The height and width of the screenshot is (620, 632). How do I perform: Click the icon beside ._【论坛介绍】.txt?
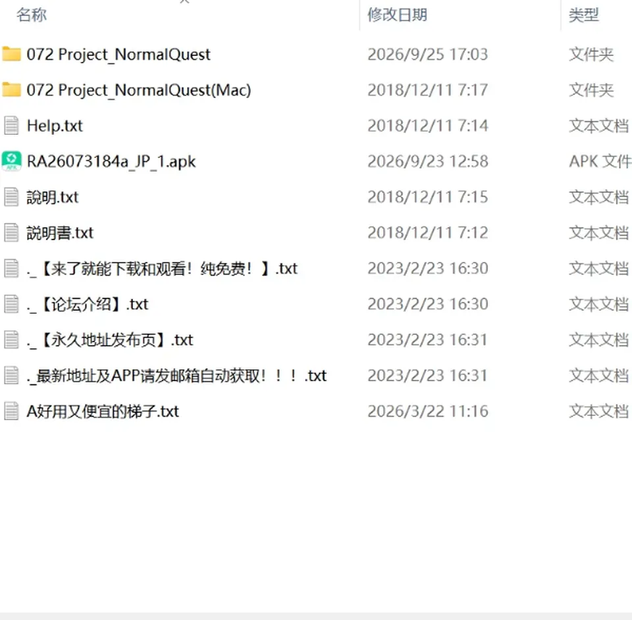[11, 304]
